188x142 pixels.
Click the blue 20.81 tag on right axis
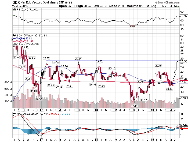coord(183,83)
